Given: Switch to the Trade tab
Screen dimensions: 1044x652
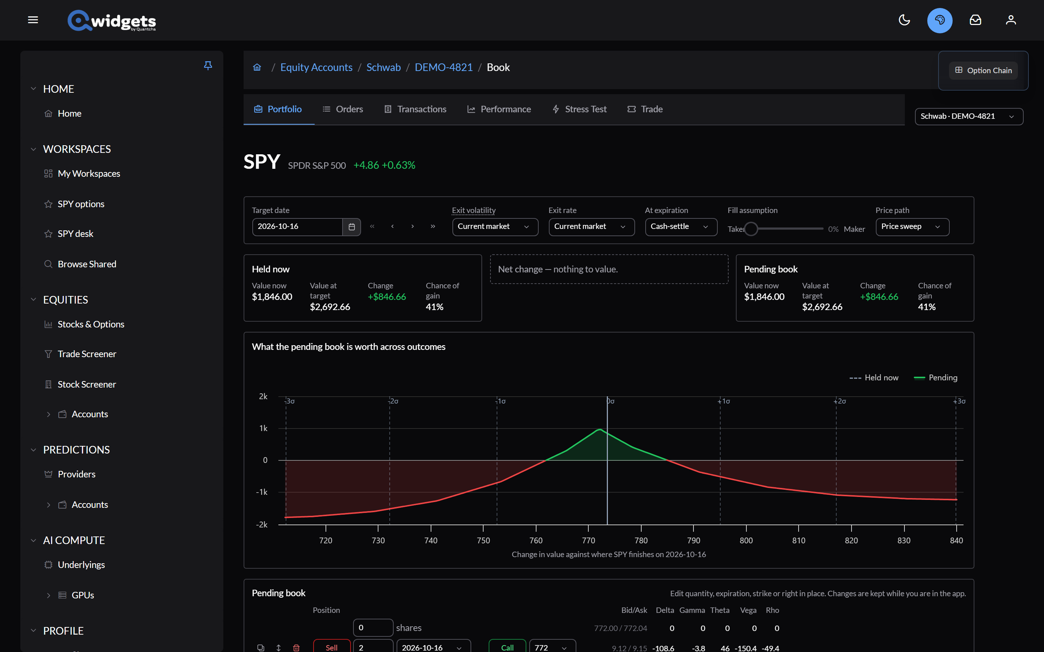Looking at the screenshot, I should coord(645,109).
